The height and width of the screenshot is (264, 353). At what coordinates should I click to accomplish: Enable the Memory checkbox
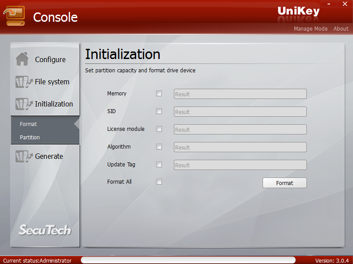tap(159, 94)
